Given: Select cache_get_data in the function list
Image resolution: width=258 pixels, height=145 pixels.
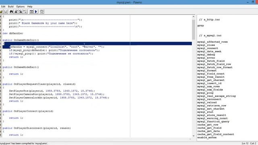Looking at the screenshot, I should 208,131.
